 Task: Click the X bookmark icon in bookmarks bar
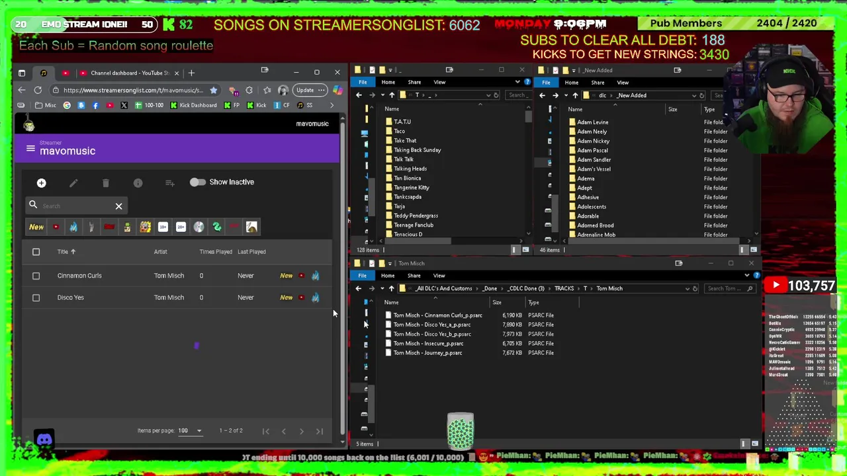124,105
